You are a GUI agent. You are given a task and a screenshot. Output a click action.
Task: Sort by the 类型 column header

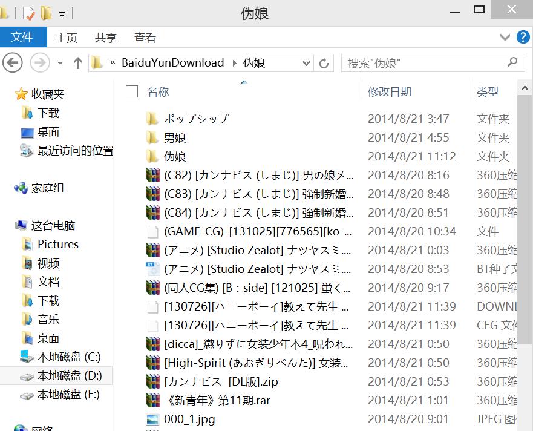pyautogui.click(x=487, y=91)
